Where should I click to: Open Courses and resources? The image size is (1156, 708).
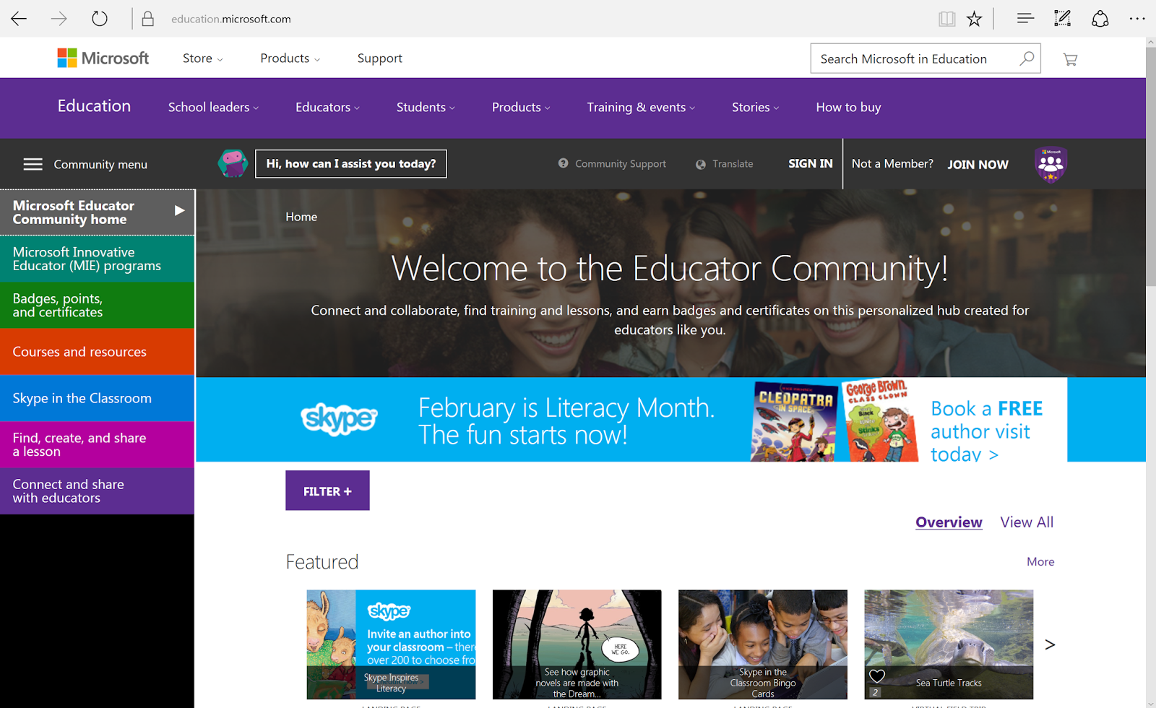tap(98, 352)
